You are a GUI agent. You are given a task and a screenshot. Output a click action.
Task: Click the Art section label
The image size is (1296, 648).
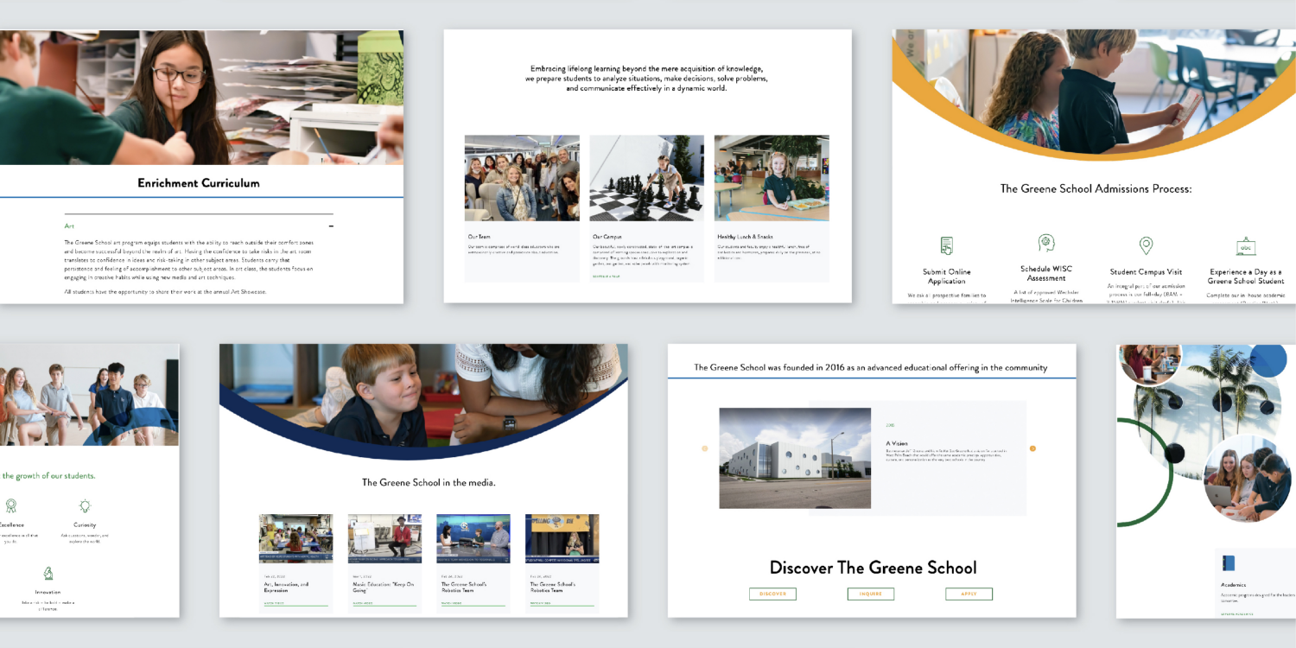[69, 226]
